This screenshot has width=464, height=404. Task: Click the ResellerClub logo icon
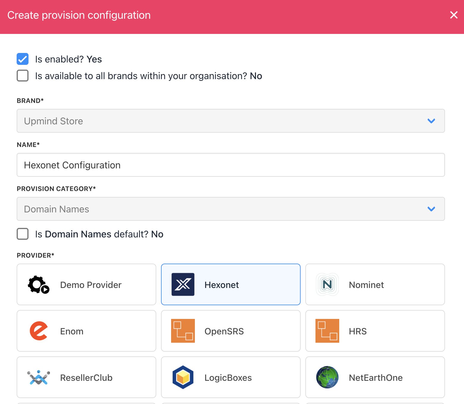point(39,377)
